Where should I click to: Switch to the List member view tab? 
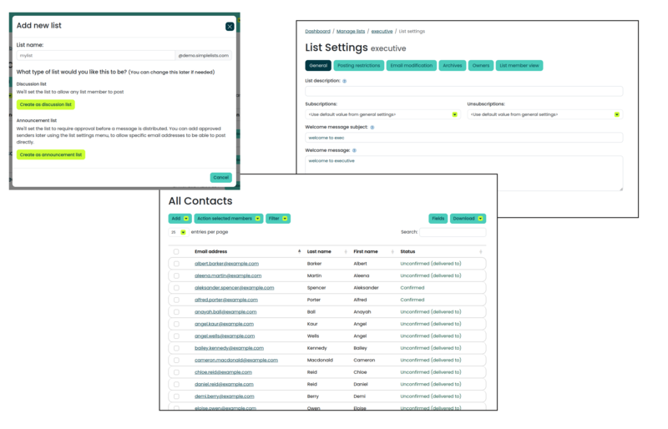(519, 66)
